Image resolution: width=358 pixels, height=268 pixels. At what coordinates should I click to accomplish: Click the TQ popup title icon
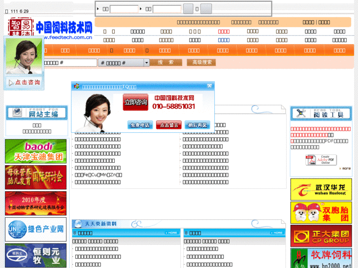(x=76, y=86)
